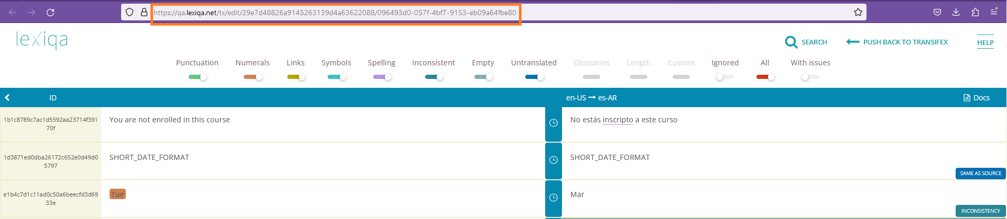
Task: Click the Search magnifier icon
Action: point(791,42)
